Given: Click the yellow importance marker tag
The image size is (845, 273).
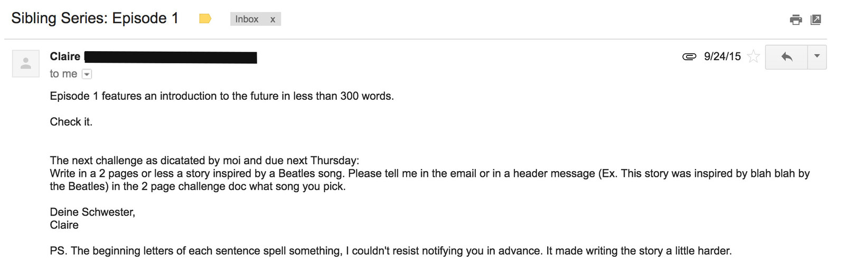Looking at the screenshot, I should (x=205, y=19).
